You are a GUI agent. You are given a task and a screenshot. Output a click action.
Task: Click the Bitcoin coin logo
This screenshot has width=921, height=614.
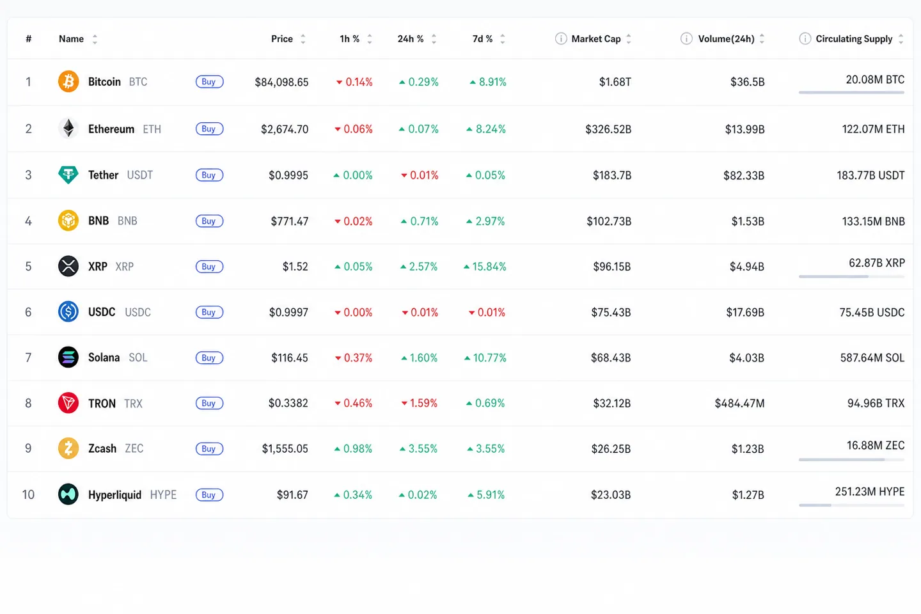[x=68, y=82]
